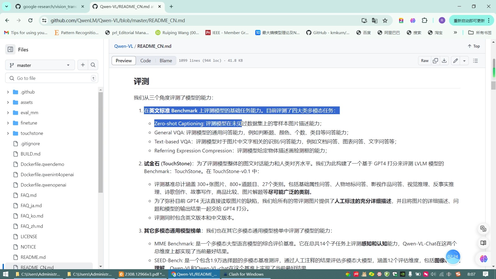Click blue 02:24 timer bubble
Screen dimensions: 496x279
(453, 257)
